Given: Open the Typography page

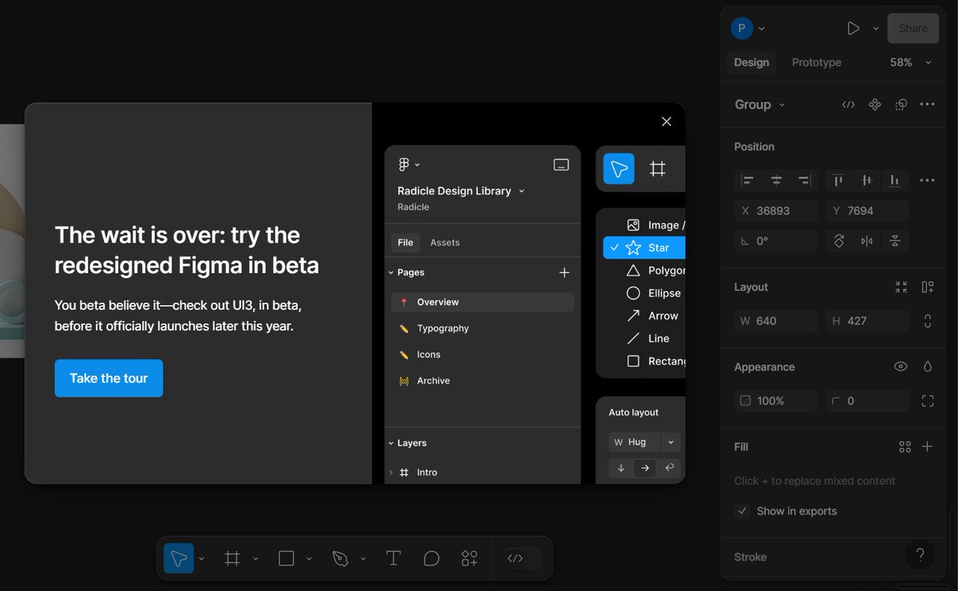Looking at the screenshot, I should click(x=443, y=327).
